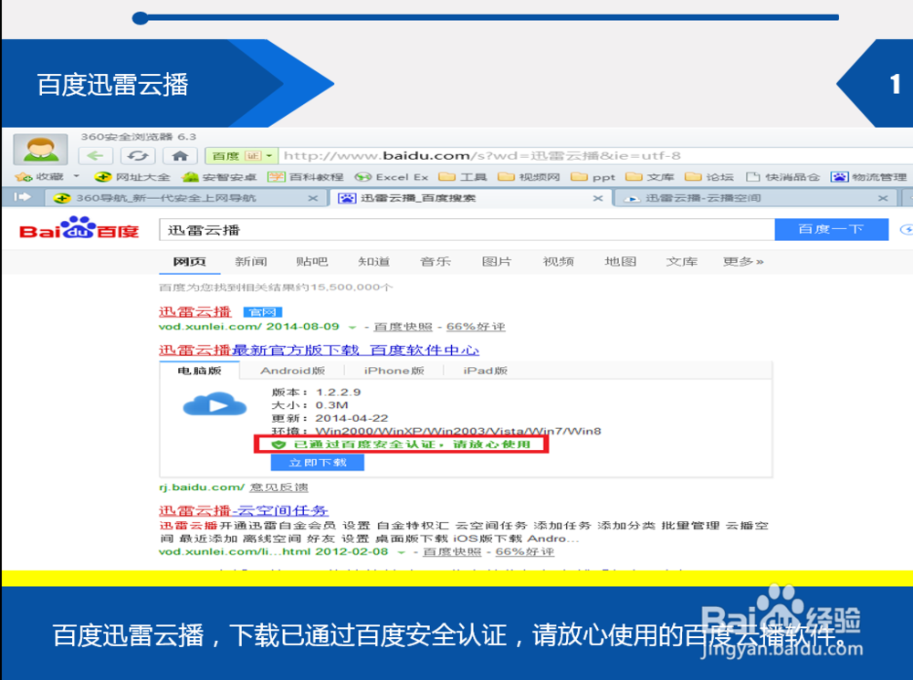This screenshot has width=913, height=680.
Task: Select the Android版 tab
Action: pyautogui.click(x=292, y=371)
